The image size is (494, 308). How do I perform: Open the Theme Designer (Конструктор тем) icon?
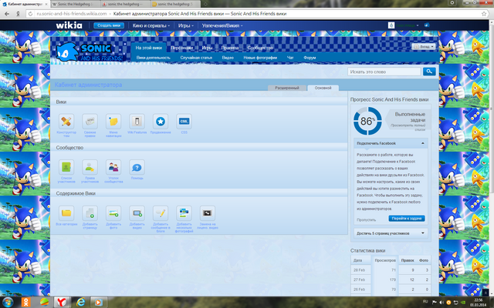(66, 122)
